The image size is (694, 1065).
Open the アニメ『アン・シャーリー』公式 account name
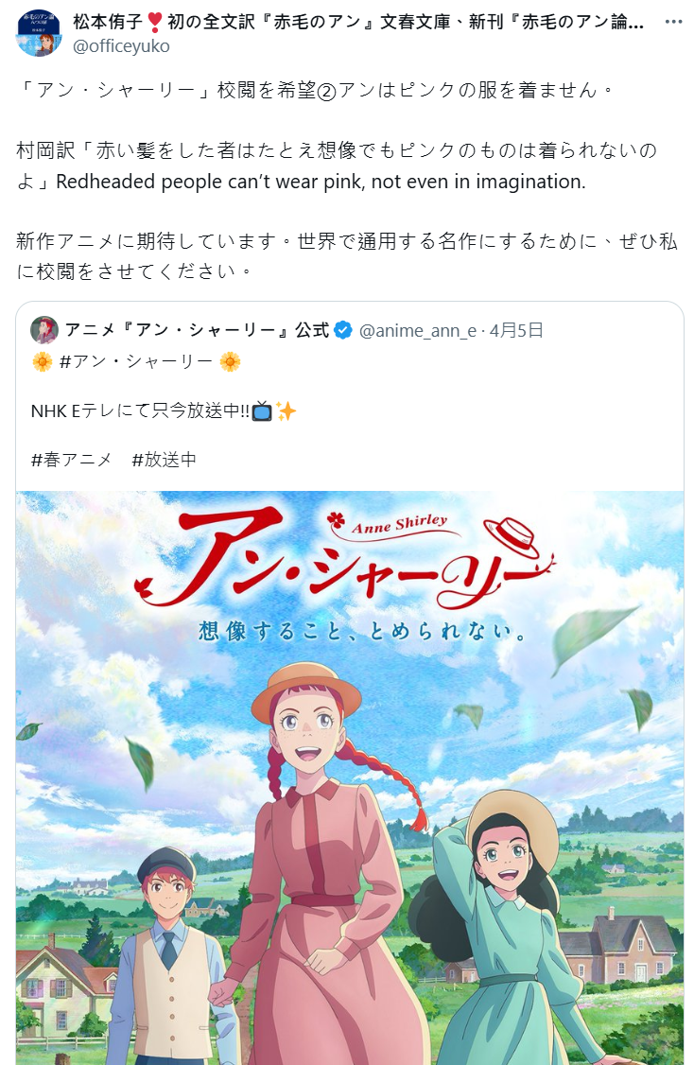(x=197, y=330)
